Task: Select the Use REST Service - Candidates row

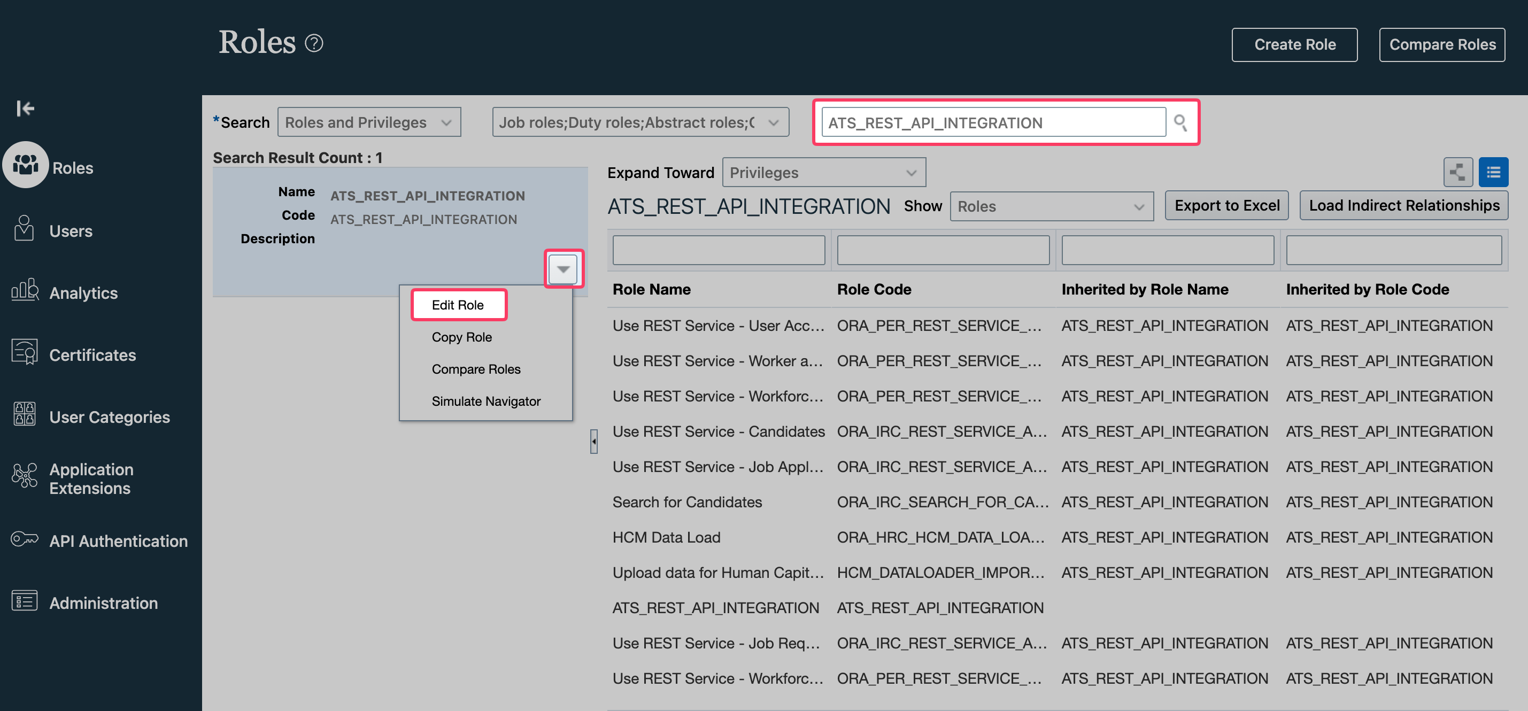Action: [x=719, y=431]
